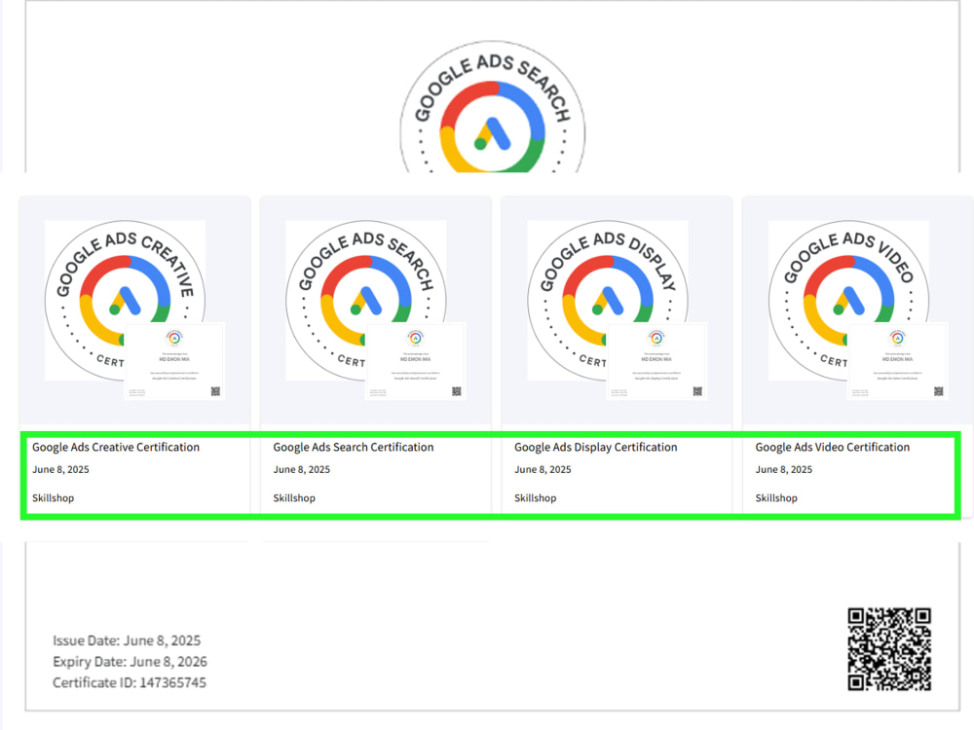Click the Google Ads Search Certification title
The height and width of the screenshot is (730, 974).
tap(354, 447)
